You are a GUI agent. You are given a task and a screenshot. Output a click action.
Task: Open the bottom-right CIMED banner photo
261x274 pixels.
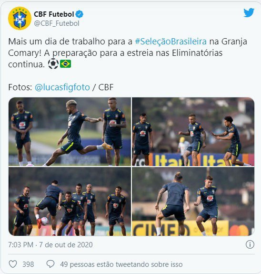click(x=193, y=201)
